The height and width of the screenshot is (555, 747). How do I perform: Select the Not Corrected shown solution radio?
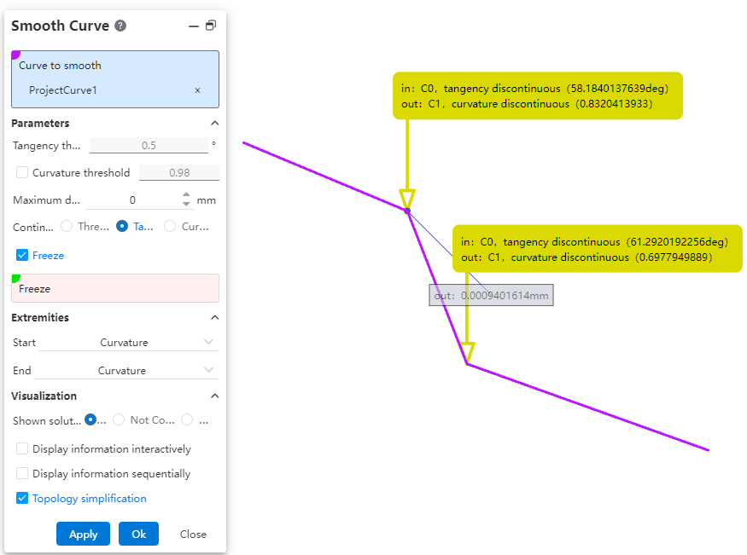pyautogui.click(x=119, y=420)
